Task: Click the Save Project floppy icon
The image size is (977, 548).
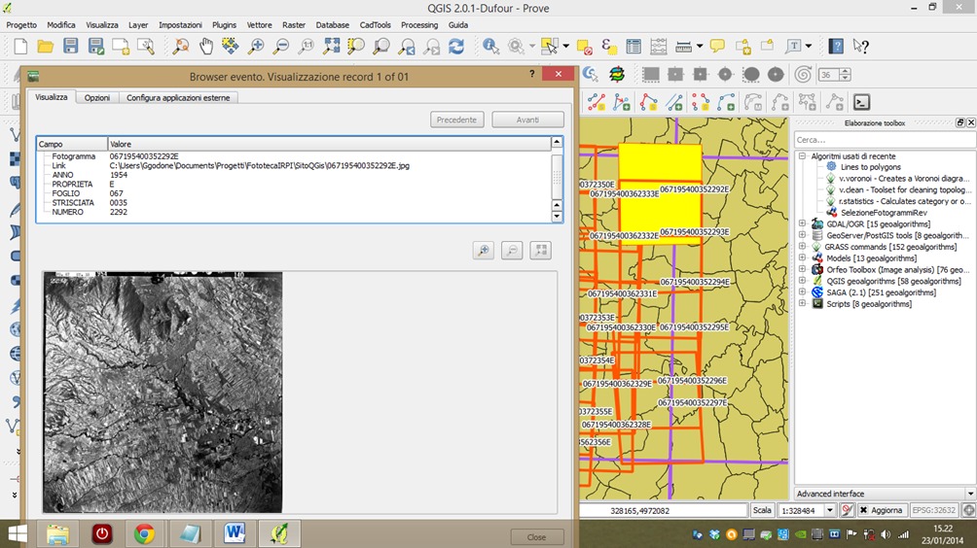Action: tap(70, 46)
